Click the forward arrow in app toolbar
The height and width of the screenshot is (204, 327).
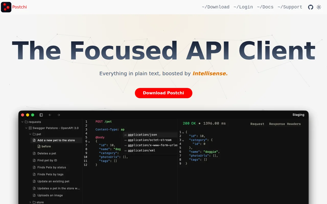click(x=59, y=115)
